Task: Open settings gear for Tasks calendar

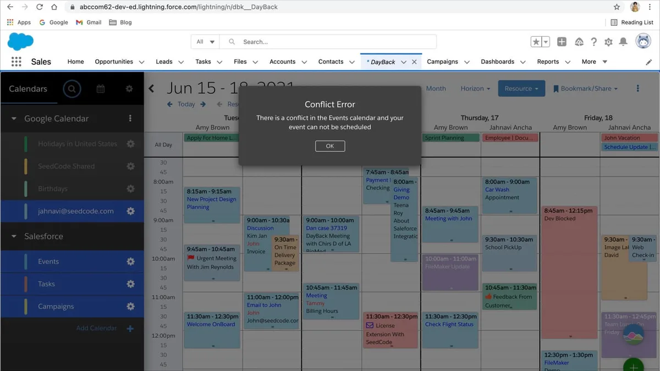Action: 130,284
